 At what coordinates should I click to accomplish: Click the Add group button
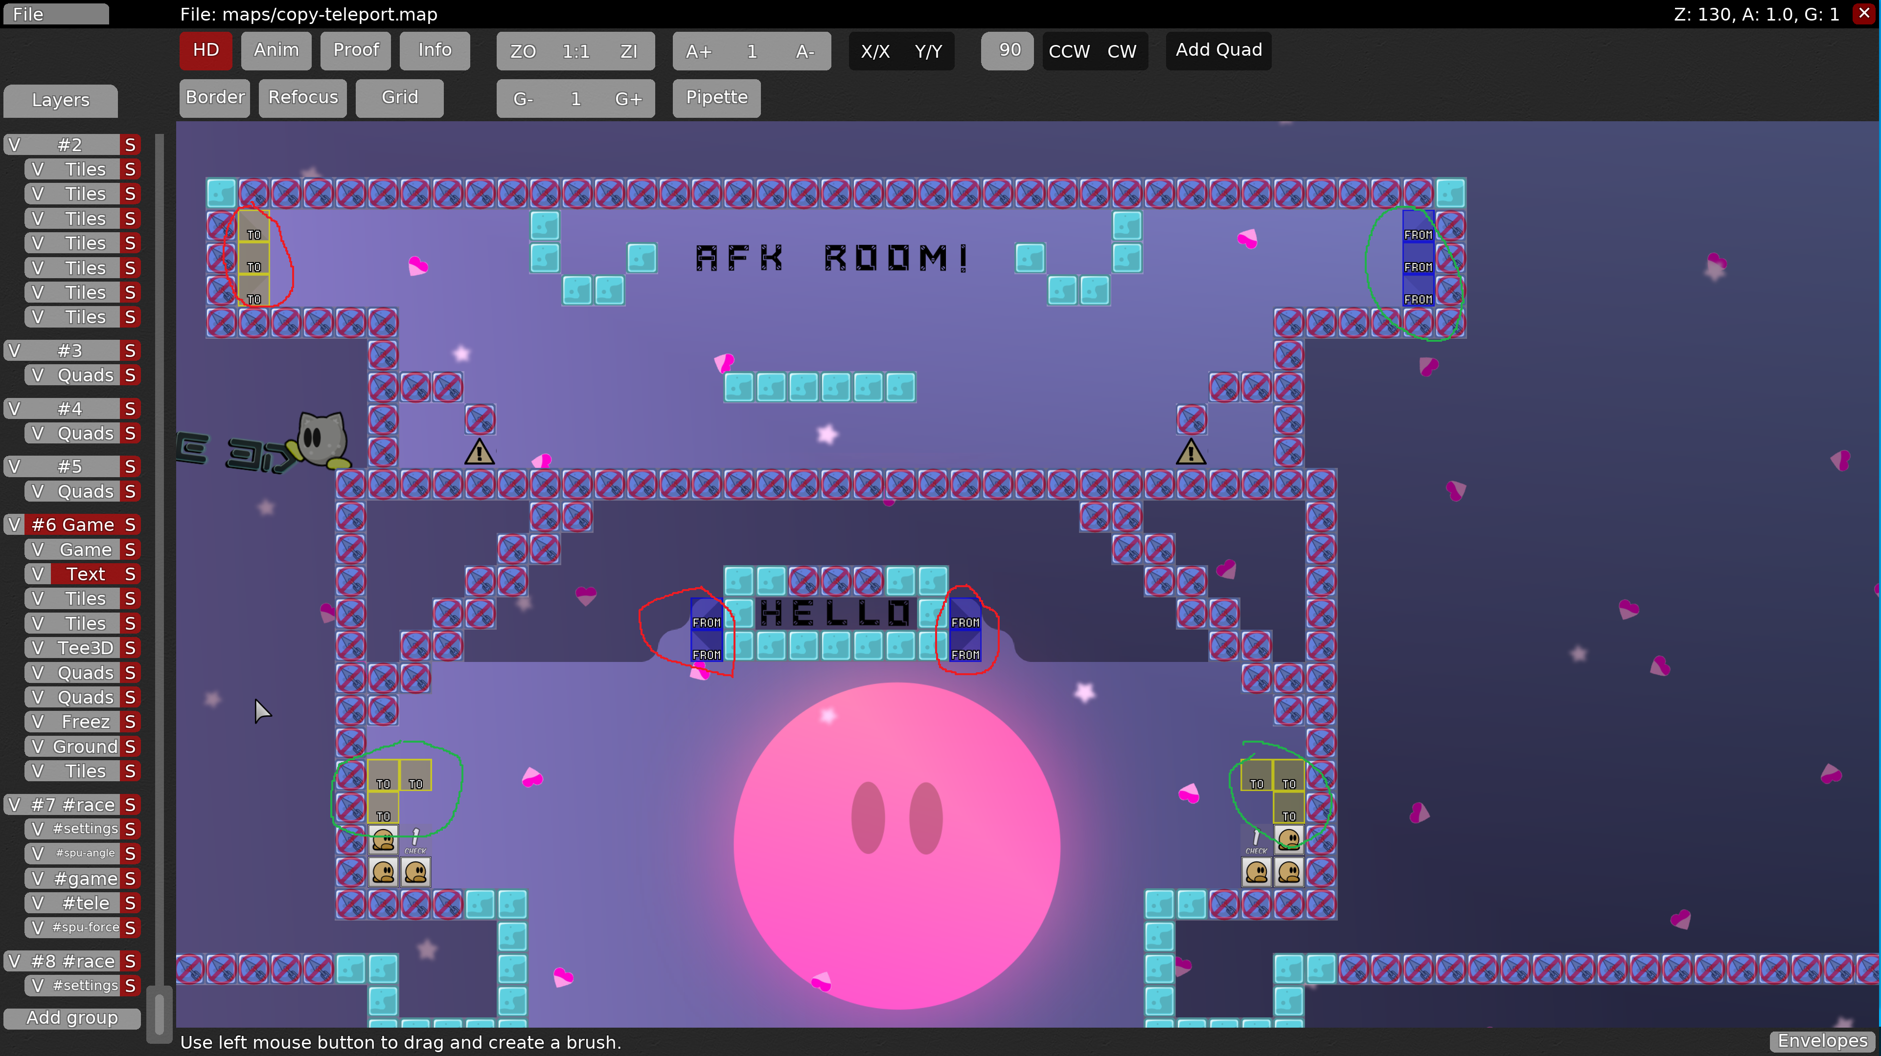(x=71, y=1017)
